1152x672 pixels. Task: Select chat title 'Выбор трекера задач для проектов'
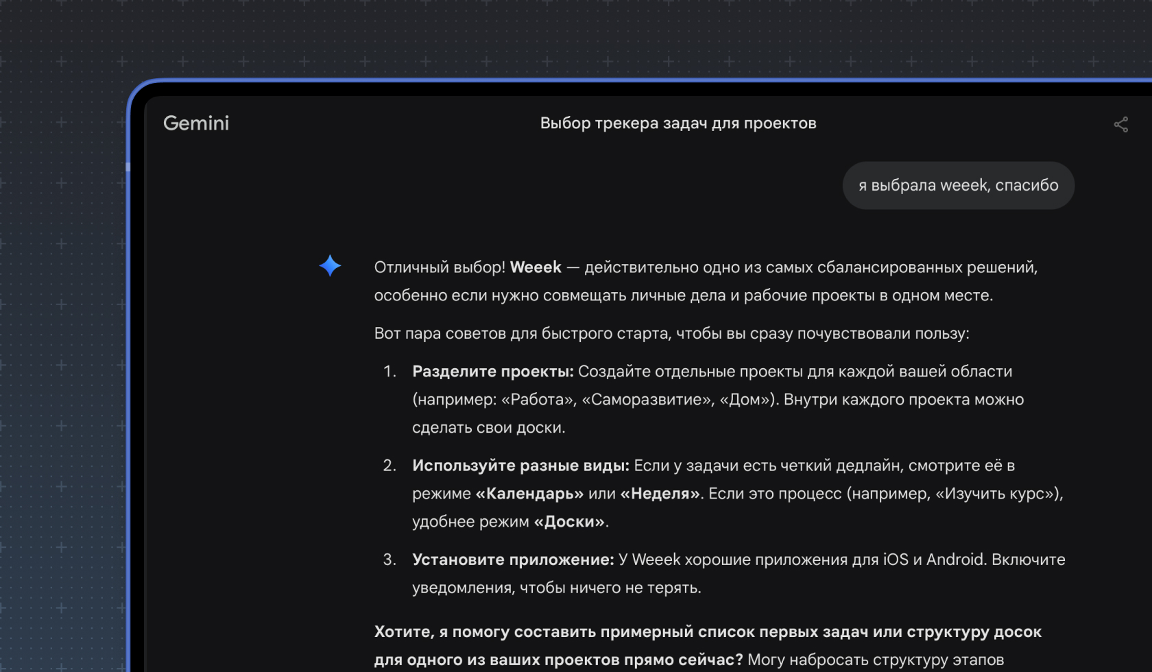(x=678, y=123)
